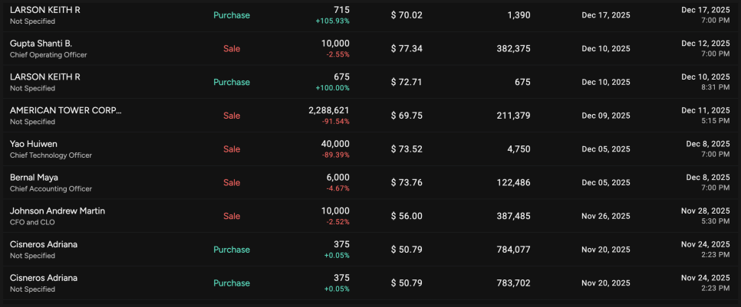Image resolution: width=741 pixels, height=307 pixels.
Task: Click the $ 70.02 price cell
Action: 407,15
